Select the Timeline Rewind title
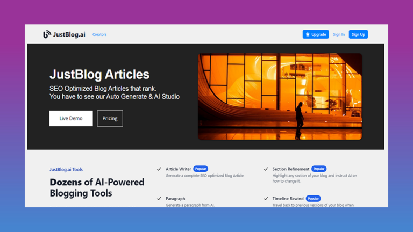 click(x=288, y=199)
